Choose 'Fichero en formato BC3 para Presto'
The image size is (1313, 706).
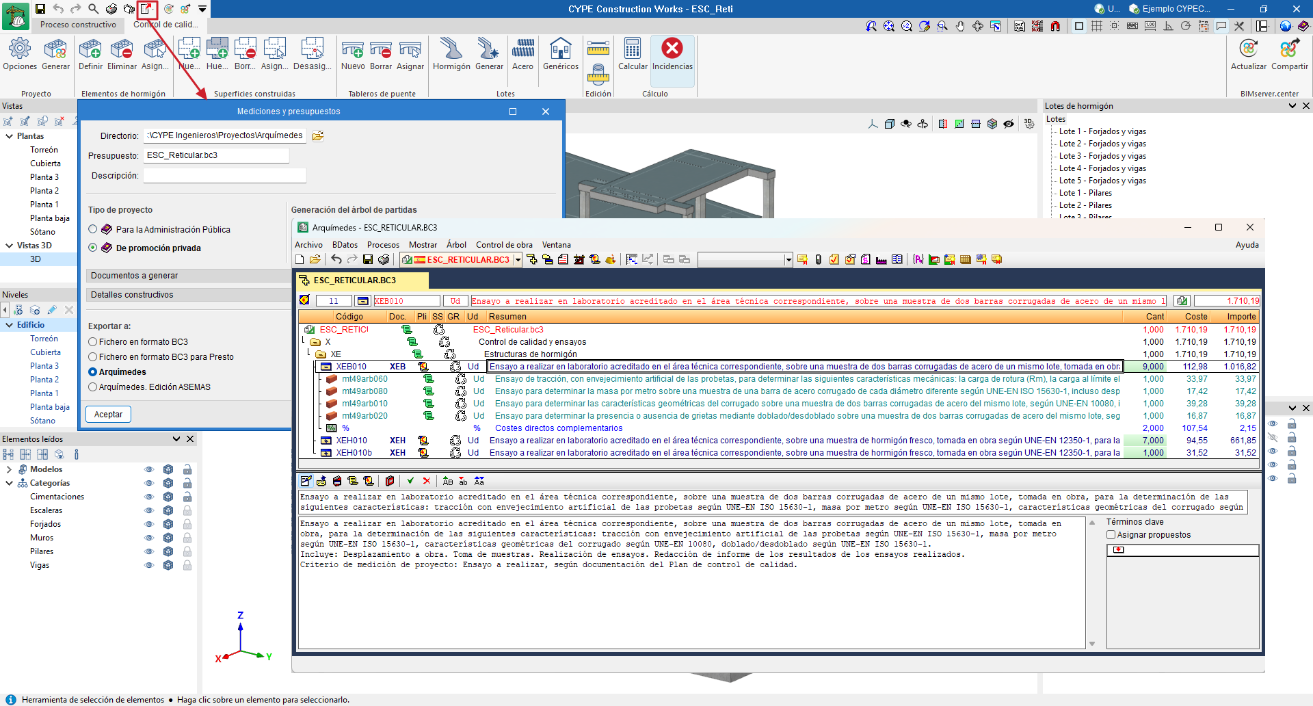(x=93, y=357)
